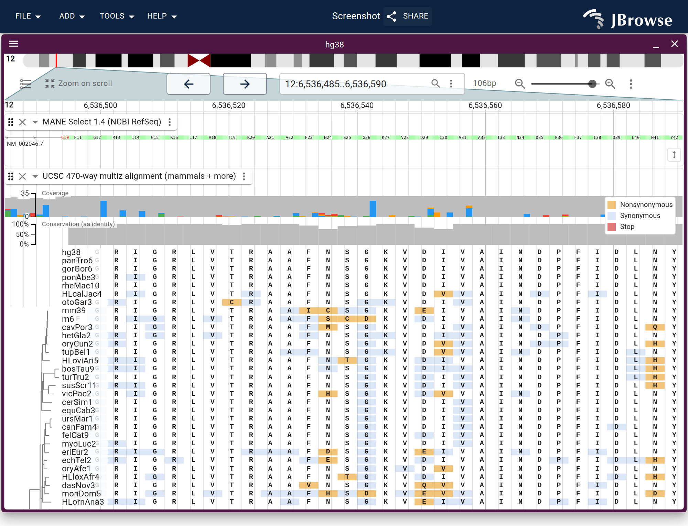Screen dimensions: 688x526
Task: Collapse the UCSC 470-way track dropdown arrow
Action: 35,176
